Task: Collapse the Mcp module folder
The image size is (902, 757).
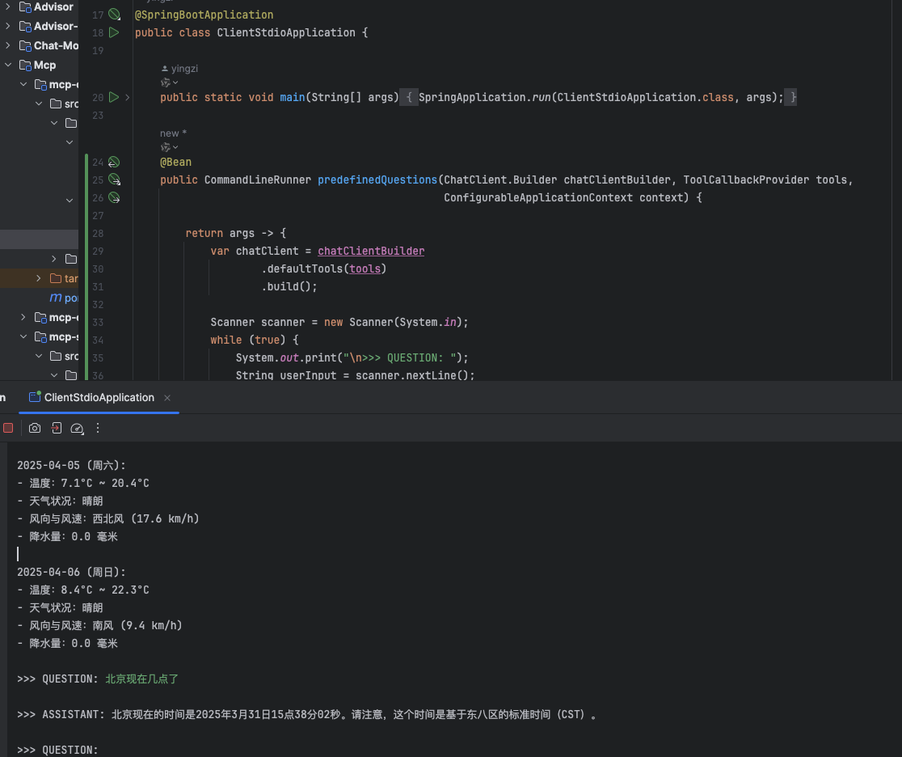Action: click(9, 65)
